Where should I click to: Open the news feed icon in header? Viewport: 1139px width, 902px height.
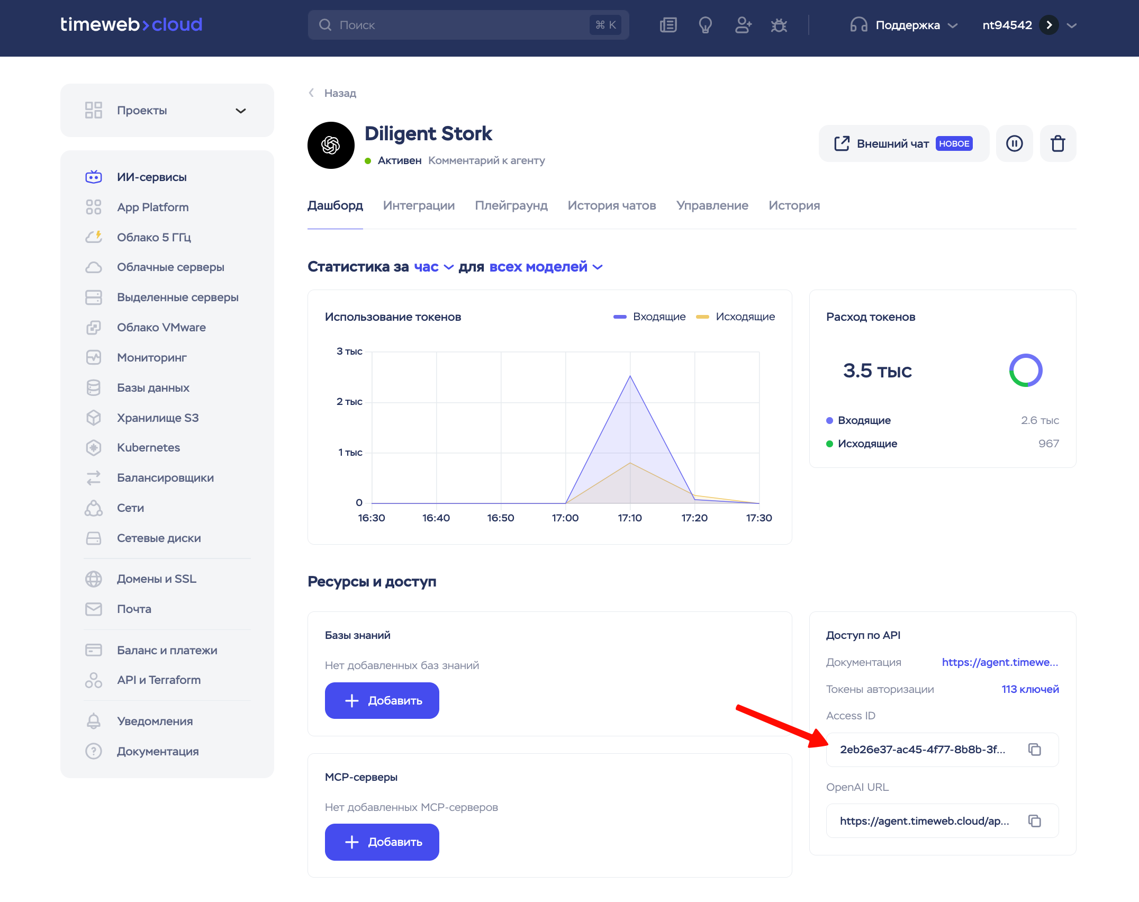pos(668,25)
